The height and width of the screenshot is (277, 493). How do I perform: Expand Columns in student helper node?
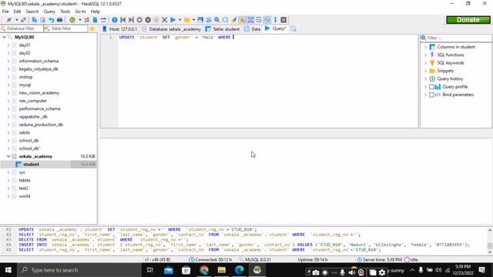pos(425,47)
